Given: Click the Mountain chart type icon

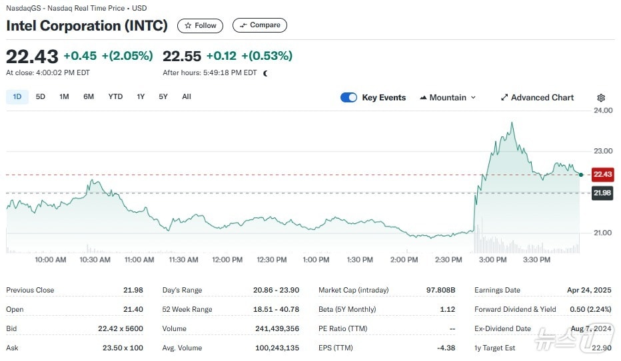Looking at the screenshot, I should click(x=423, y=98).
